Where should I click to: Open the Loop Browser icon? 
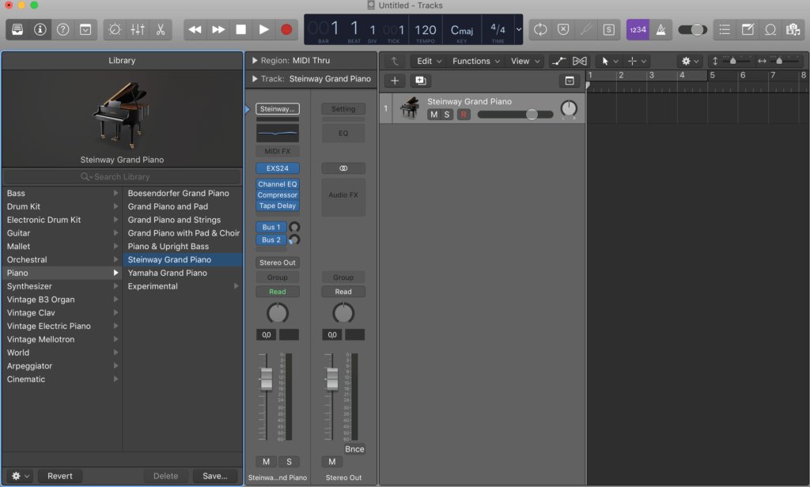point(770,29)
